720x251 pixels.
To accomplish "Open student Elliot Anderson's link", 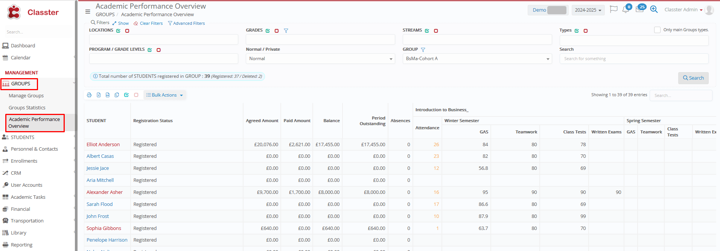I will pos(103,145).
